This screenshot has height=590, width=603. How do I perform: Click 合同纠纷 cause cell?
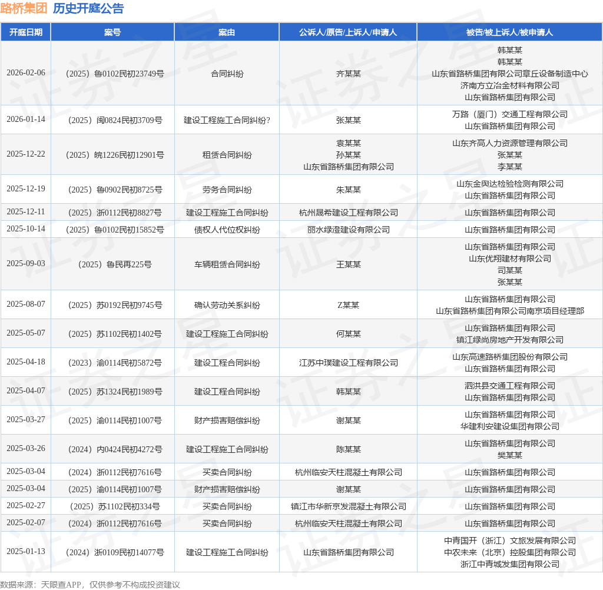pyautogui.click(x=227, y=74)
